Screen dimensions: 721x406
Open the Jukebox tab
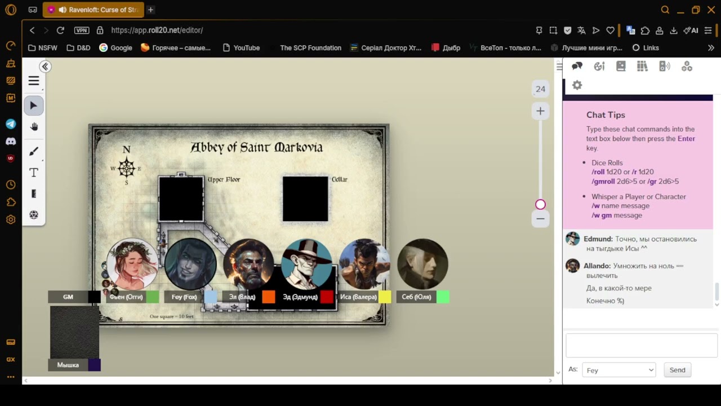(x=665, y=67)
